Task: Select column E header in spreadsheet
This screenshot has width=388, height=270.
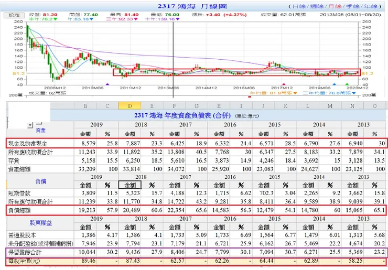Action: click(x=152, y=106)
